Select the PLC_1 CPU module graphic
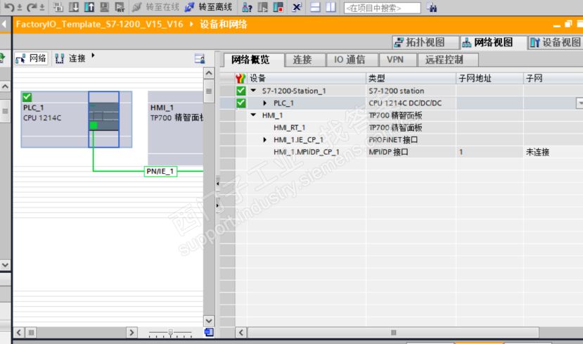 tap(104, 120)
